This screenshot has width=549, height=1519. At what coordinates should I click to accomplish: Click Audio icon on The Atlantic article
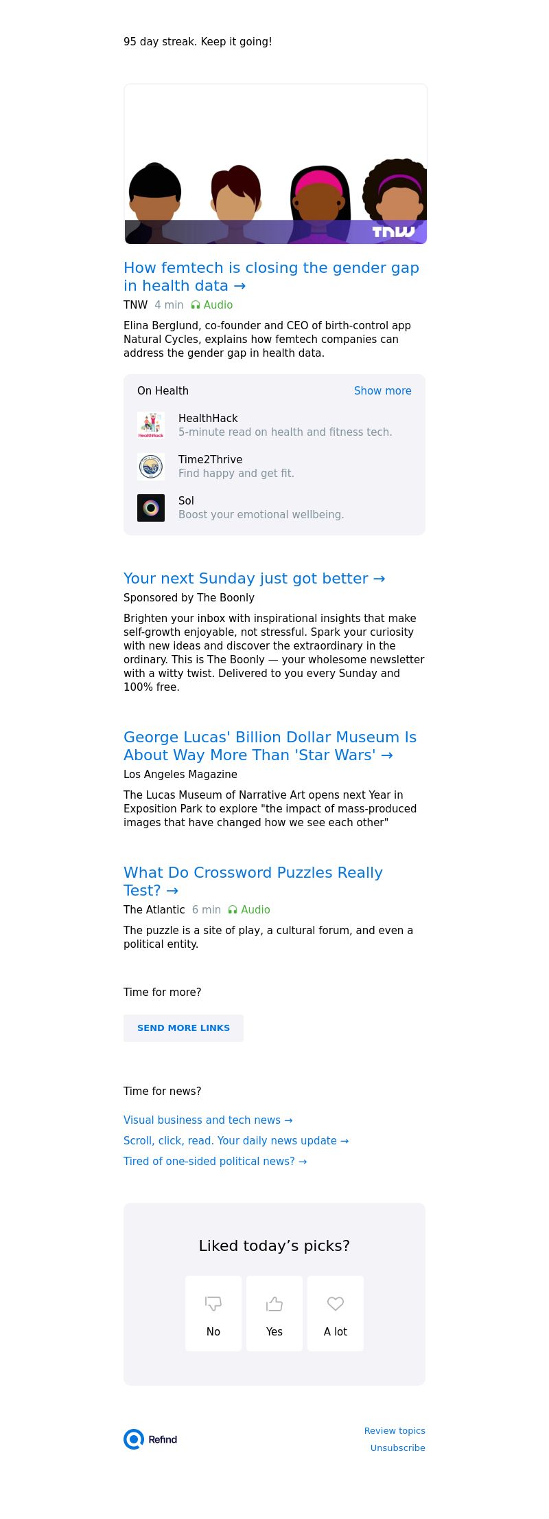(233, 910)
